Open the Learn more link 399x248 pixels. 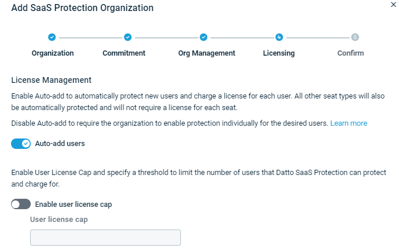click(x=349, y=123)
